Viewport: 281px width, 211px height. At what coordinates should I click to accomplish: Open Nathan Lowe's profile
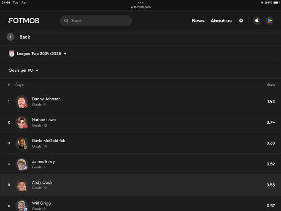click(x=44, y=120)
